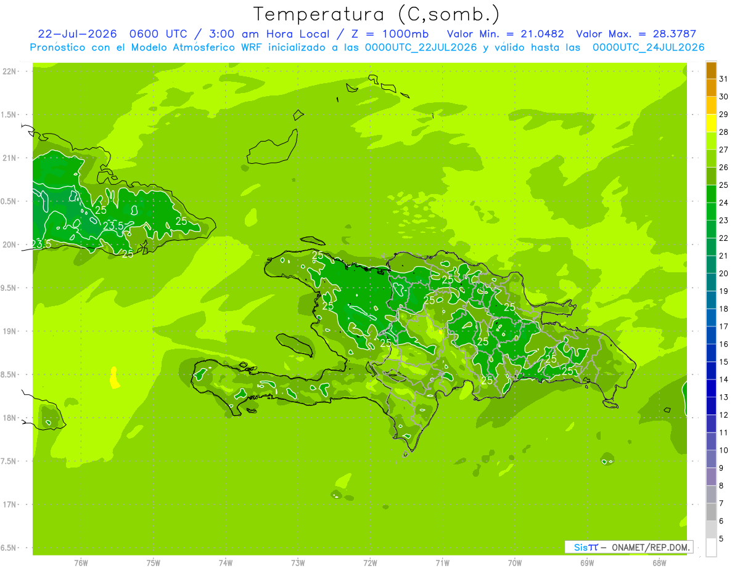Click the 'ONAMET/REP.DOM.' credit label
740x571 pixels.
click(x=651, y=547)
